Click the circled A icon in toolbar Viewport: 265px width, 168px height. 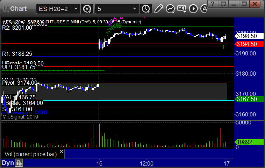point(204,9)
